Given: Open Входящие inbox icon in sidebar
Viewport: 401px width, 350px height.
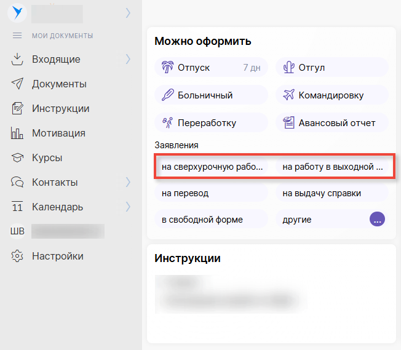Looking at the screenshot, I should tap(17, 60).
